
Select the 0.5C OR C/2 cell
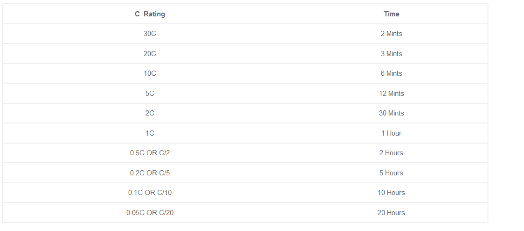pyautogui.click(x=150, y=153)
